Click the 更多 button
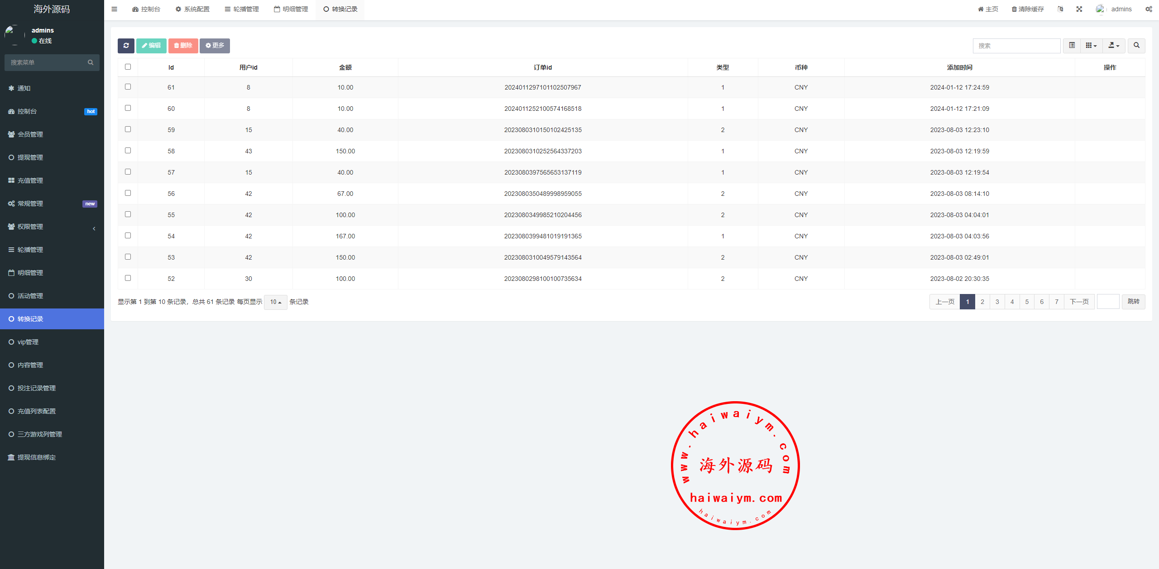Viewport: 1159px width, 569px height. click(215, 46)
